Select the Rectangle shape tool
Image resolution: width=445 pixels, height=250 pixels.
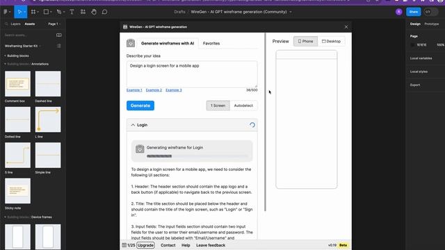46,12
